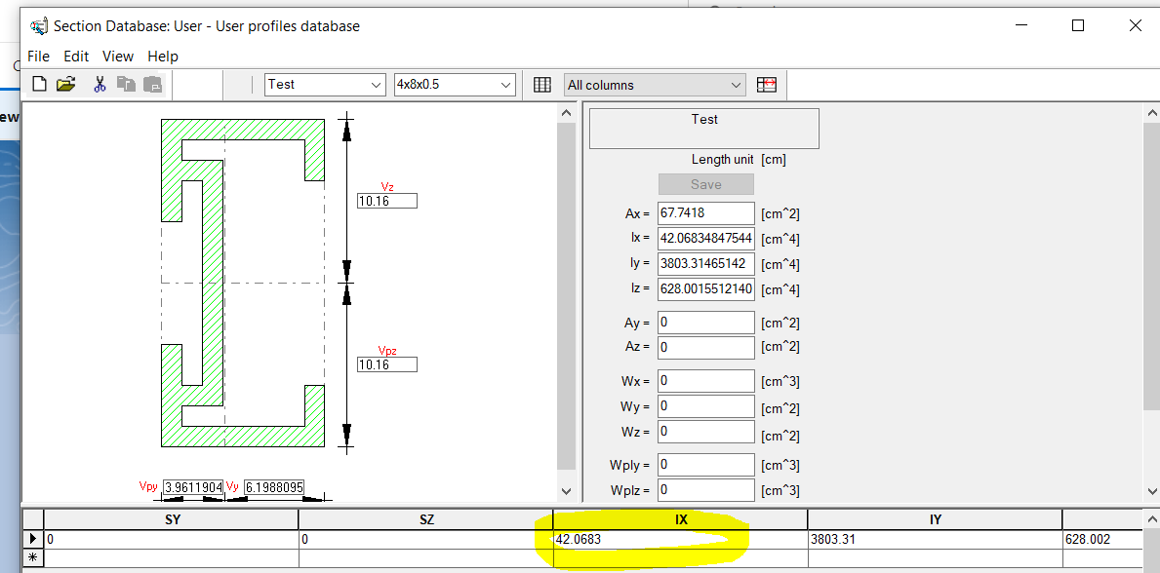This screenshot has height=573, width=1160.
Task: Click the red columns grid icon
Action: pos(767,85)
